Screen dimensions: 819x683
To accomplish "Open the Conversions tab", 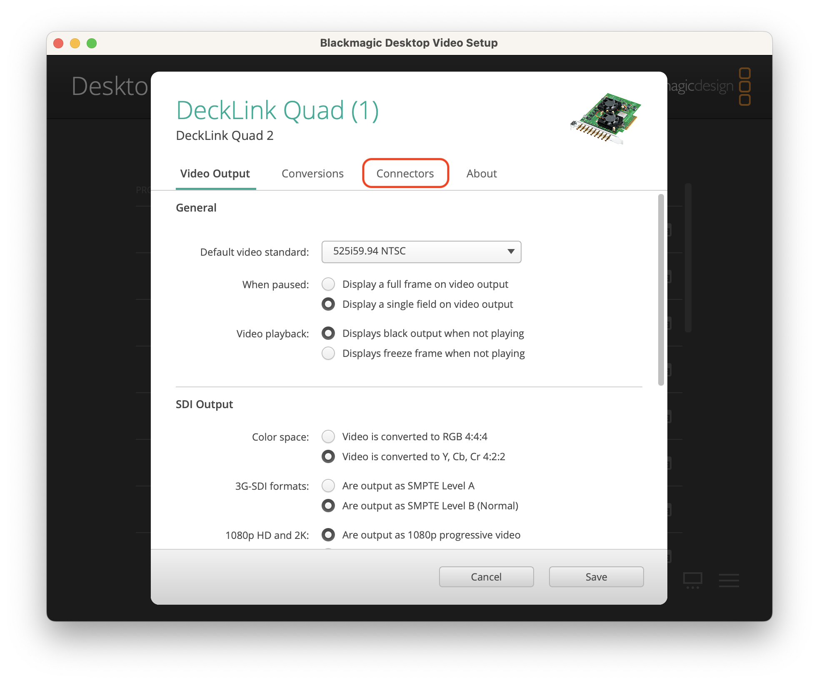I will click(312, 174).
